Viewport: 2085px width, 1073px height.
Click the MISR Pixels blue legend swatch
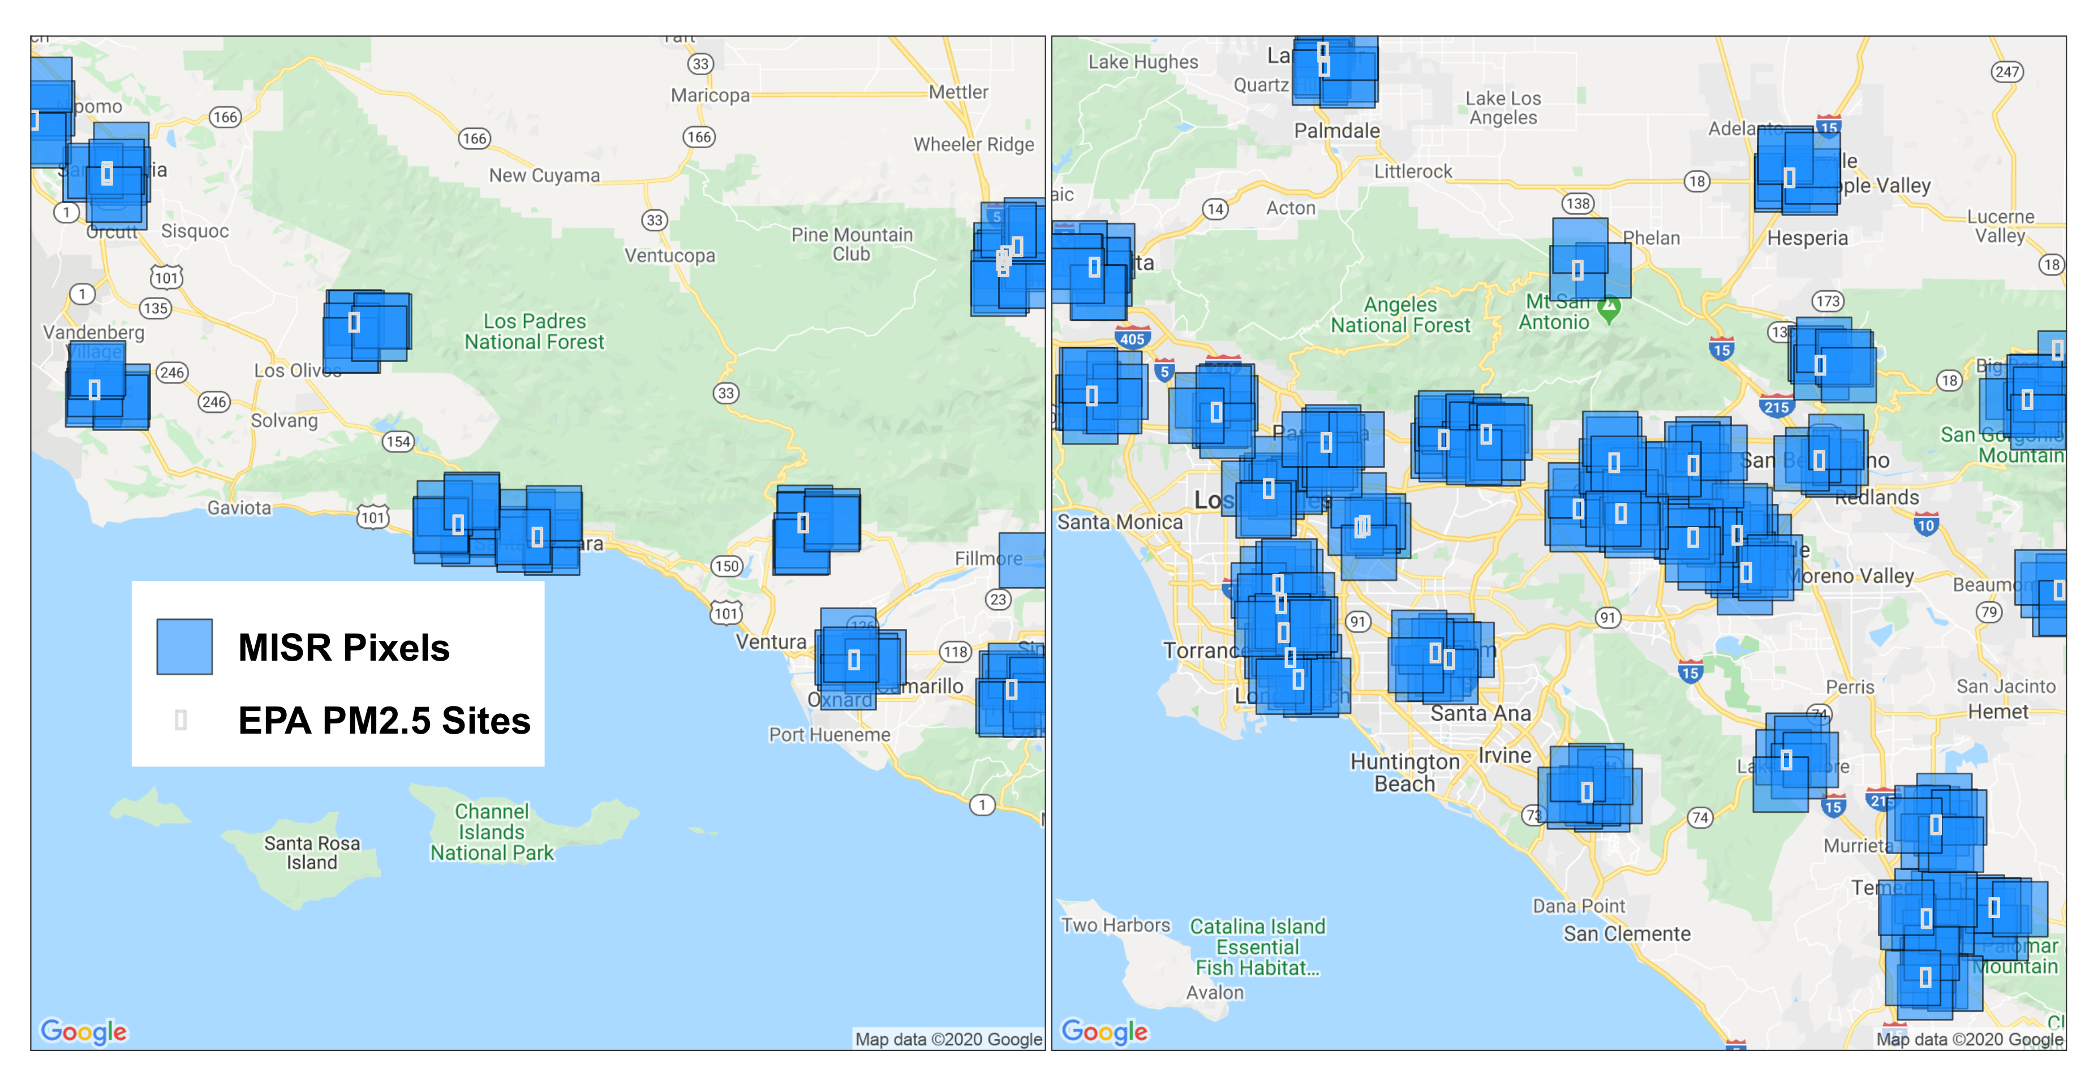tap(184, 647)
